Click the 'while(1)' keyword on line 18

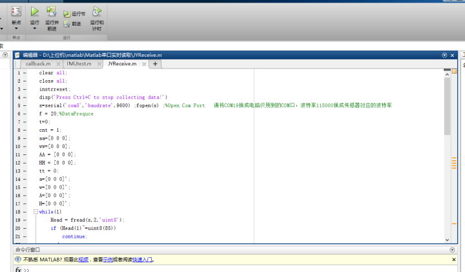(x=50, y=212)
